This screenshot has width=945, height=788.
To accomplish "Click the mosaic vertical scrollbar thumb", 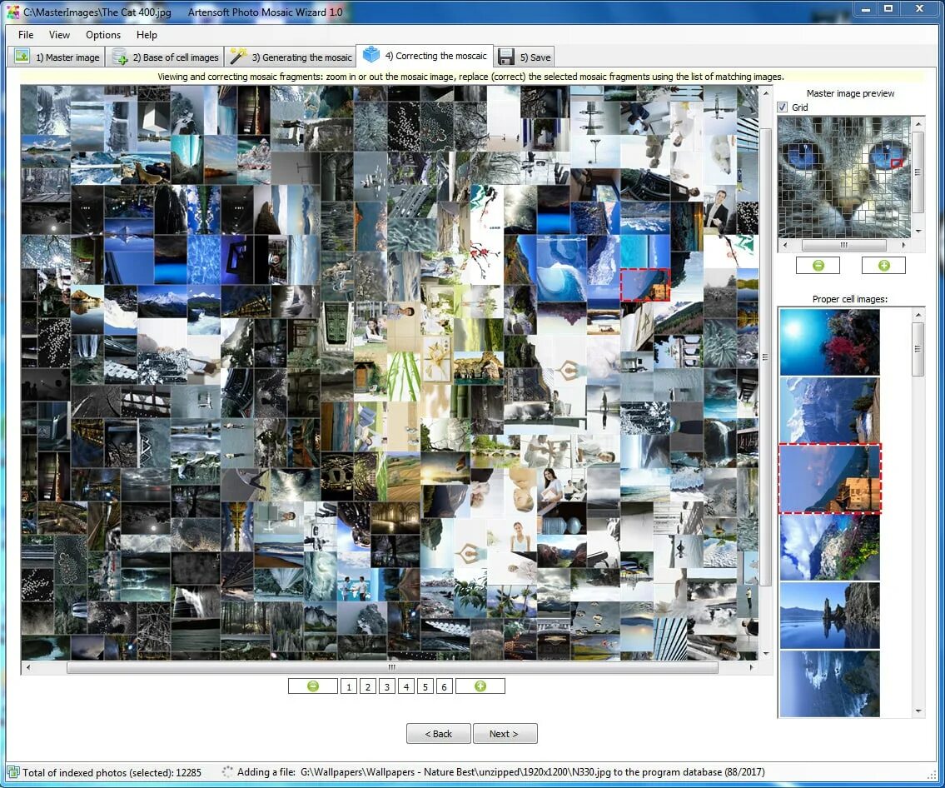I will (x=765, y=357).
